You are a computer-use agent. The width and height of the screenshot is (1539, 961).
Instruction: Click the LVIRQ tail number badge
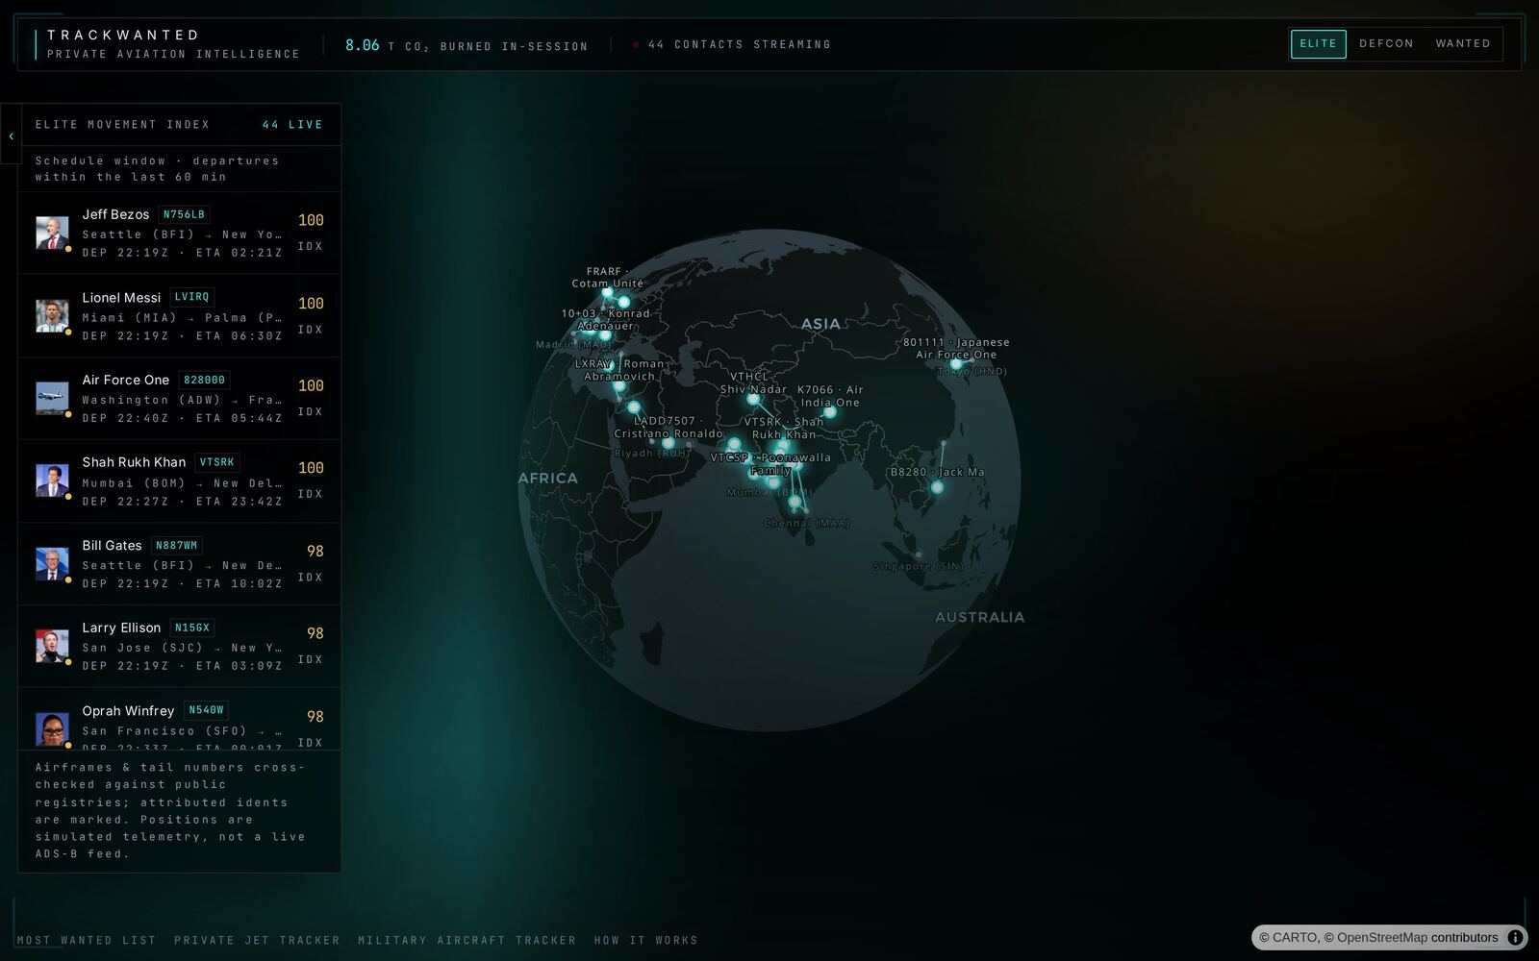pos(191,297)
